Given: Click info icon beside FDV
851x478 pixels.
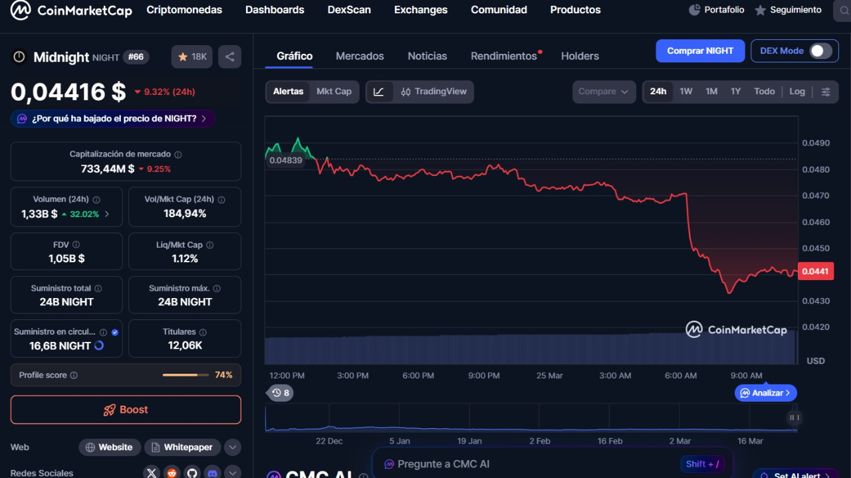Looking at the screenshot, I should 76,245.
